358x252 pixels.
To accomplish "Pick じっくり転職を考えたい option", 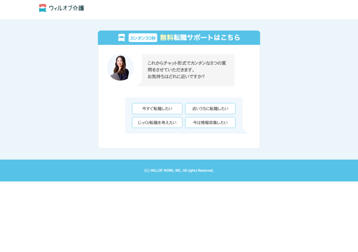I will tap(157, 122).
